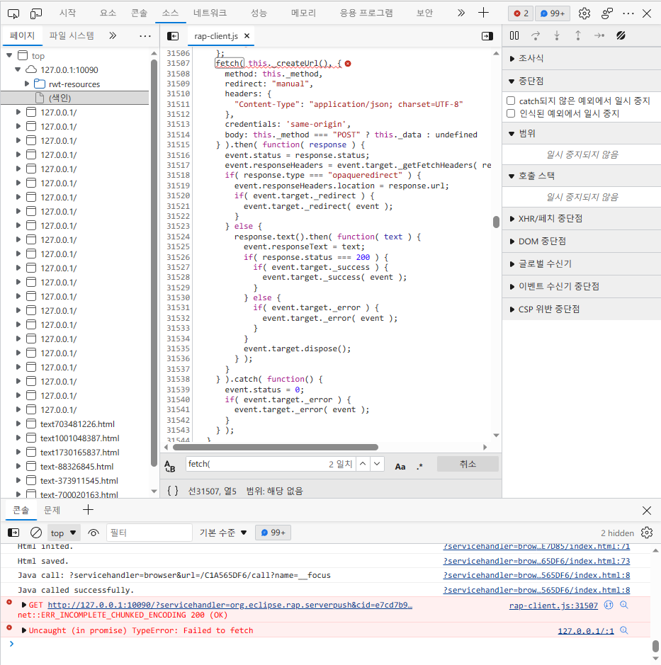Switch to the 콘솔 tab in top bar
Screen dimensions: 661x665
(x=139, y=13)
